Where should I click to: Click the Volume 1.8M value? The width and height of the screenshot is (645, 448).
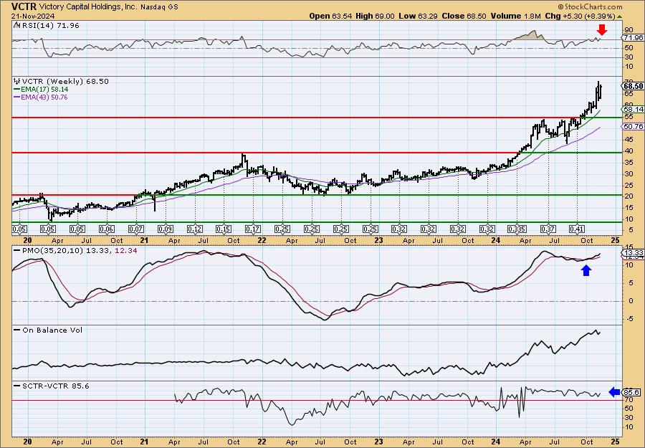click(515, 16)
